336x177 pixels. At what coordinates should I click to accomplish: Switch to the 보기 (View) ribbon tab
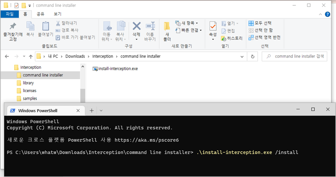coord(58,14)
